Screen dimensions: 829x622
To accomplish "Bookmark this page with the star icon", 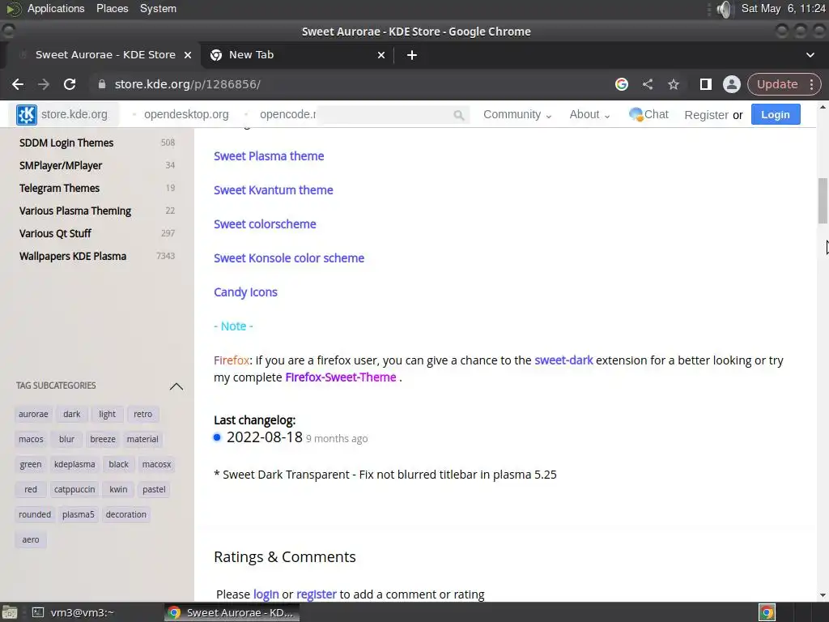I will tap(673, 84).
